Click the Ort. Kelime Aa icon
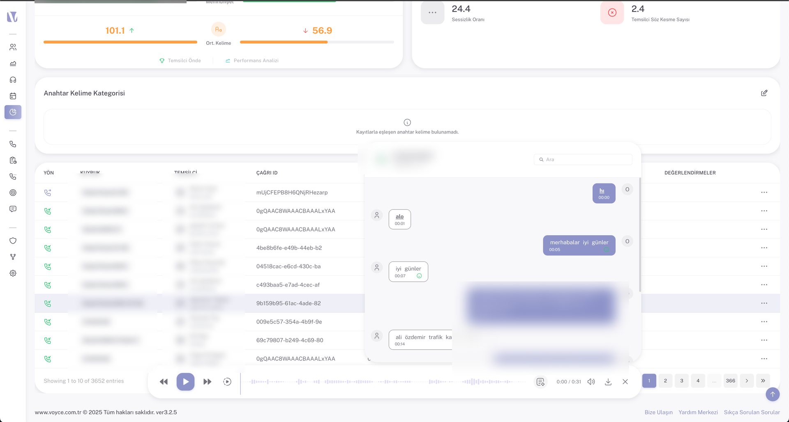The image size is (789, 422). [218, 30]
